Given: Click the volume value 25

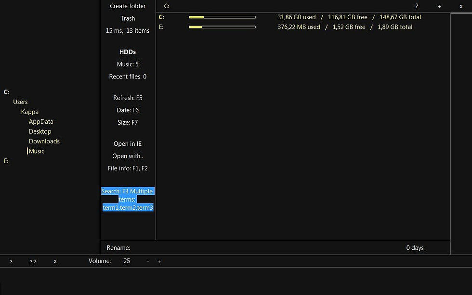Looking at the screenshot, I should (x=127, y=261).
